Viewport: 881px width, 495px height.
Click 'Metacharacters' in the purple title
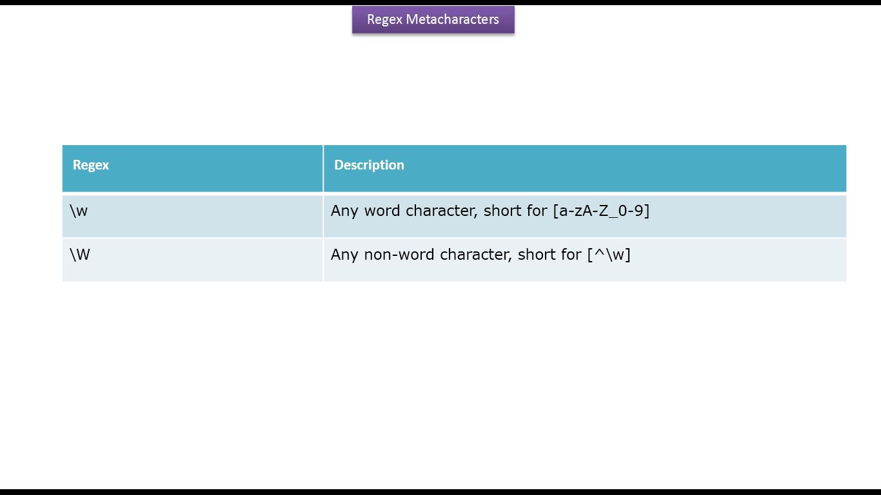pyautogui.click(x=453, y=19)
